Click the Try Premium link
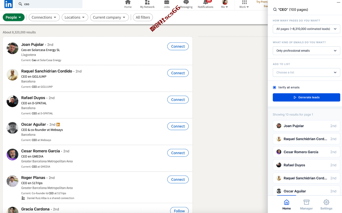 pos(262,4)
